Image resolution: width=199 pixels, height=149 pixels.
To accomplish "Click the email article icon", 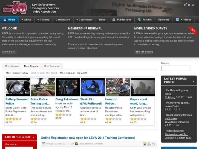I will pos(153,144).
